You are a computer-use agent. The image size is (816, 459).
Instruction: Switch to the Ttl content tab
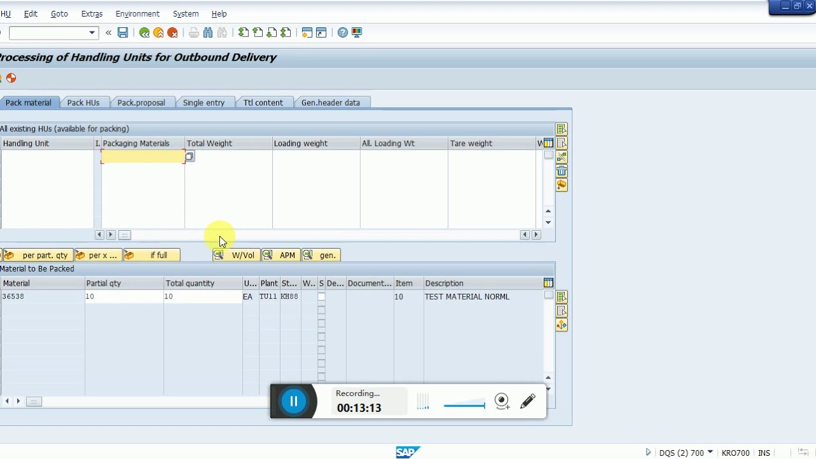click(x=263, y=103)
